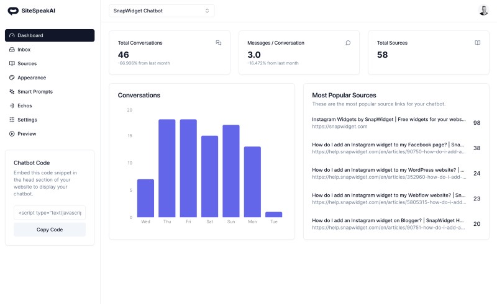The image size is (497, 304).
Task: Click the Tue bar in Conversations chart
Action: (273, 215)
